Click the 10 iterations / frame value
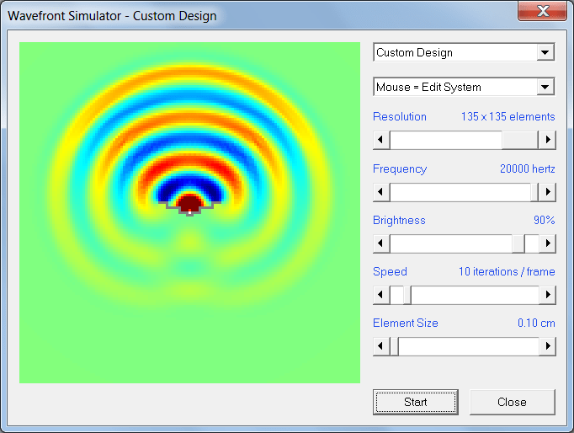Screen dimensions: 574x433 (507, 271)
